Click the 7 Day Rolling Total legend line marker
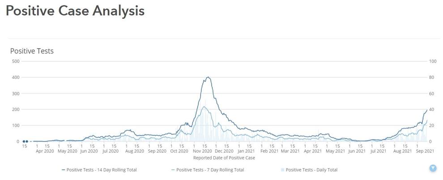The image size is (443, 180). (173, 170)
